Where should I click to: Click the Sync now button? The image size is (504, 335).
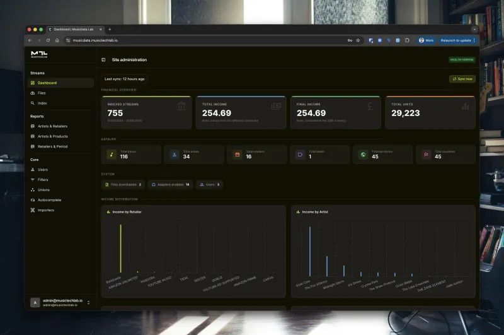pos(462,79)
